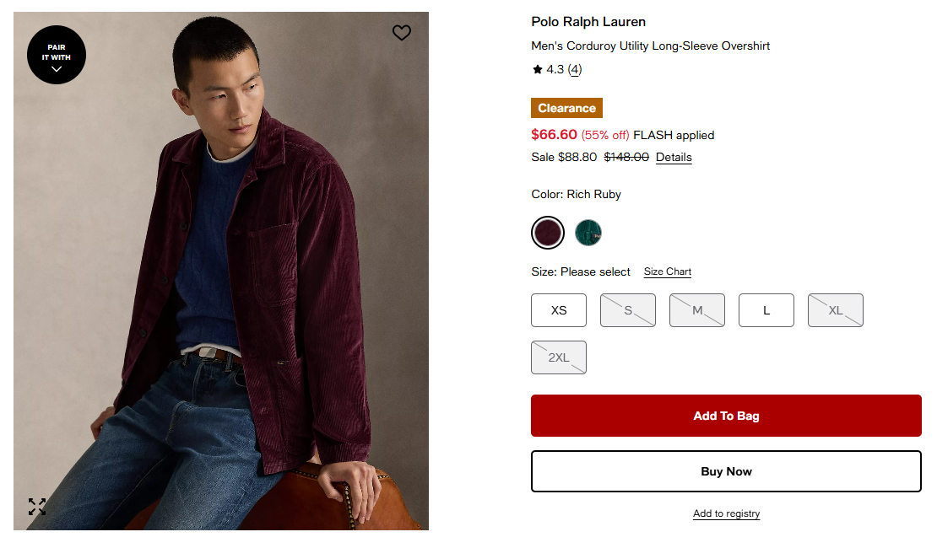
Task: Choose the crossed-out 2XL size
Action: pos(559,357)
